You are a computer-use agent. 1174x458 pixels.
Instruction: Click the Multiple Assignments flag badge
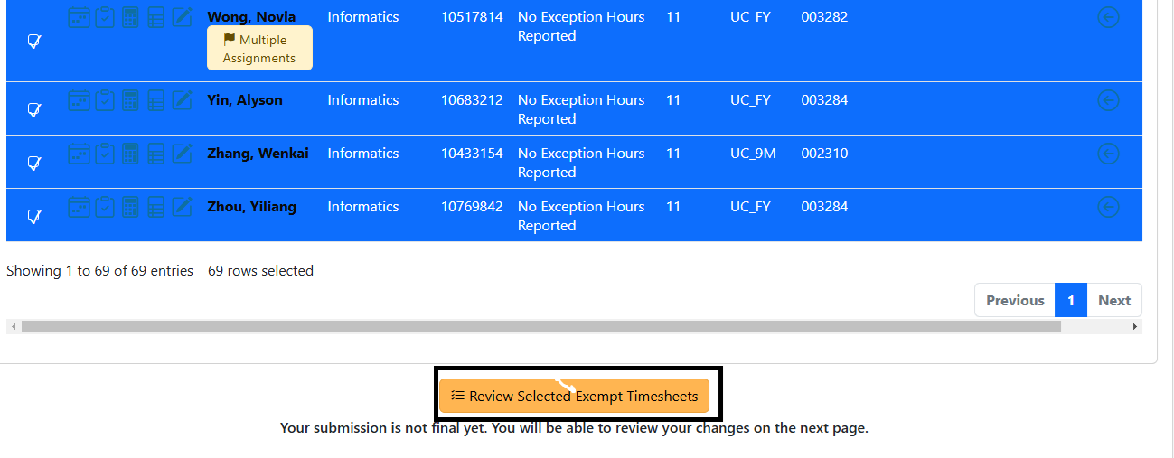tap(259, 49)
